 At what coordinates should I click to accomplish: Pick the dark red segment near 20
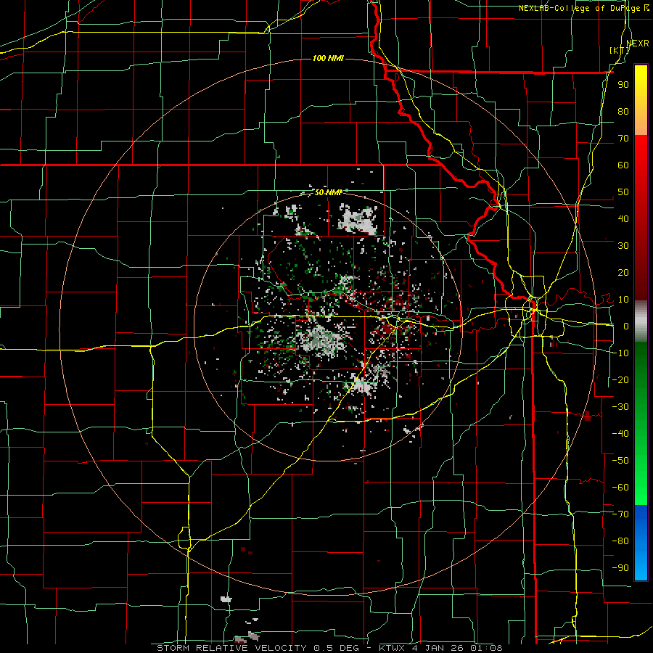[x=641, y=272]
